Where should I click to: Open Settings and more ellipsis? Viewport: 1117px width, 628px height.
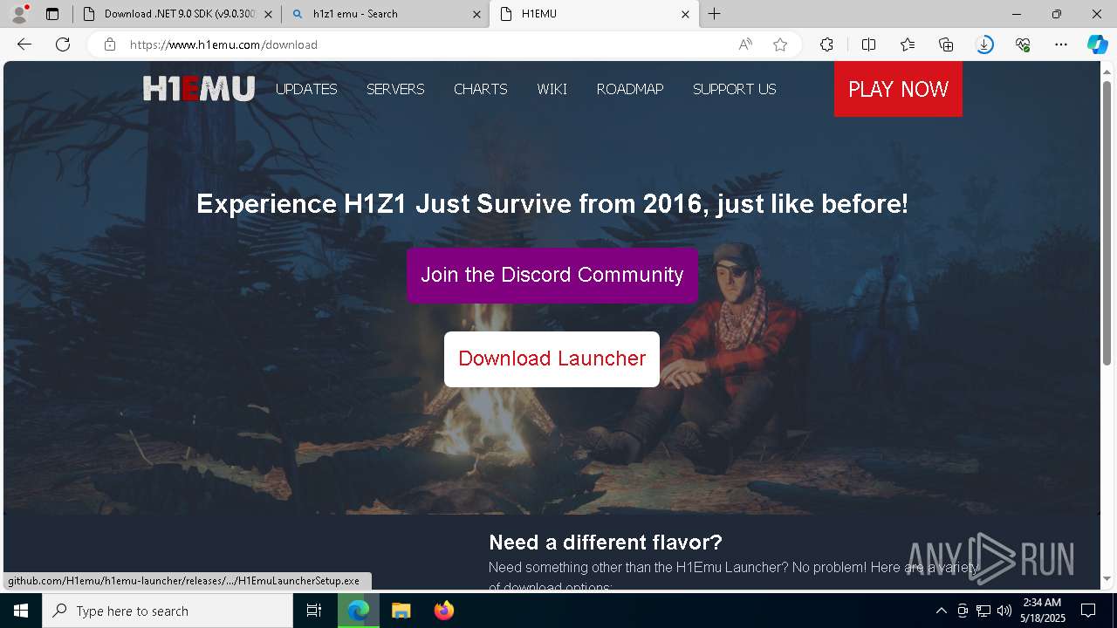coord(1061,44)
